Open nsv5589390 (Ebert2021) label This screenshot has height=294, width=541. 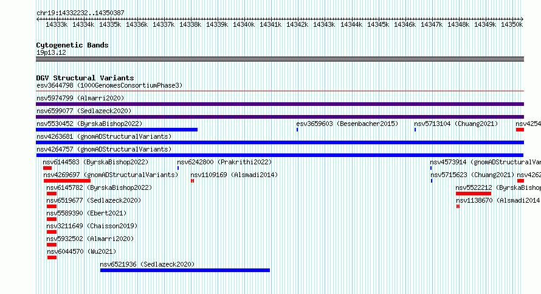[x=86, y=213]
